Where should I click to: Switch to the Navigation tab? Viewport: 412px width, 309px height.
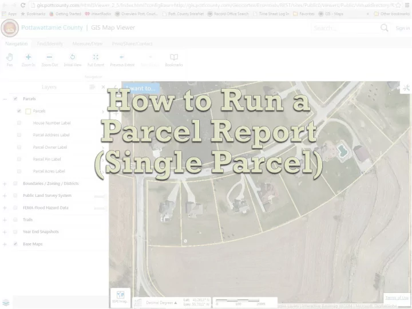click(16, 43)
